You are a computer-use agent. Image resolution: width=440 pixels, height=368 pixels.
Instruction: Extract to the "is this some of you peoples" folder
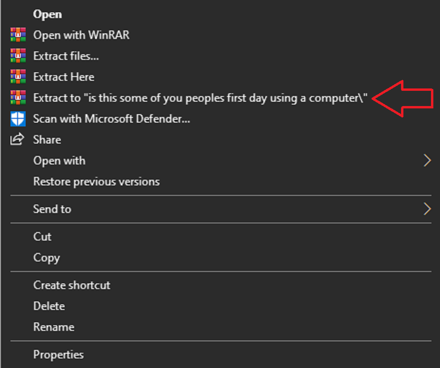tap(200, 98)
